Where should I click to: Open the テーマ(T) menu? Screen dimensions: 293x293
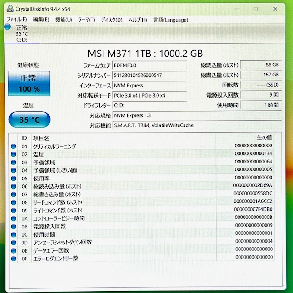coord(87,20)
